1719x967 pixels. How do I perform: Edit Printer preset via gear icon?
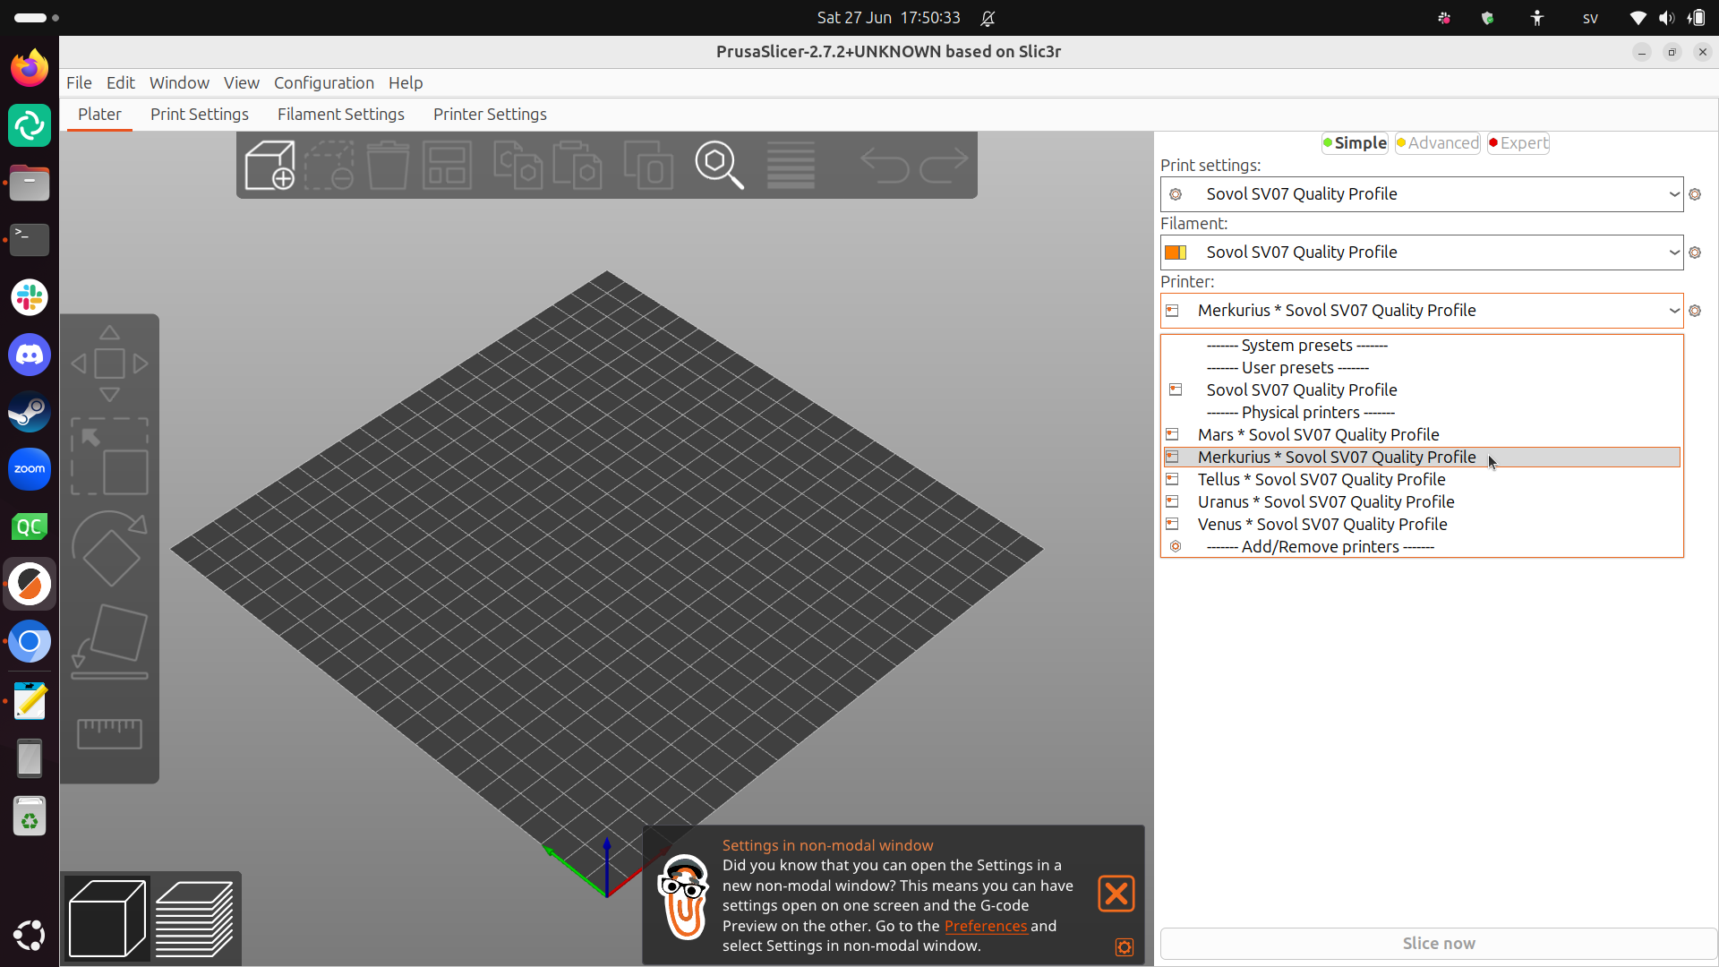tap(1695, 311)
